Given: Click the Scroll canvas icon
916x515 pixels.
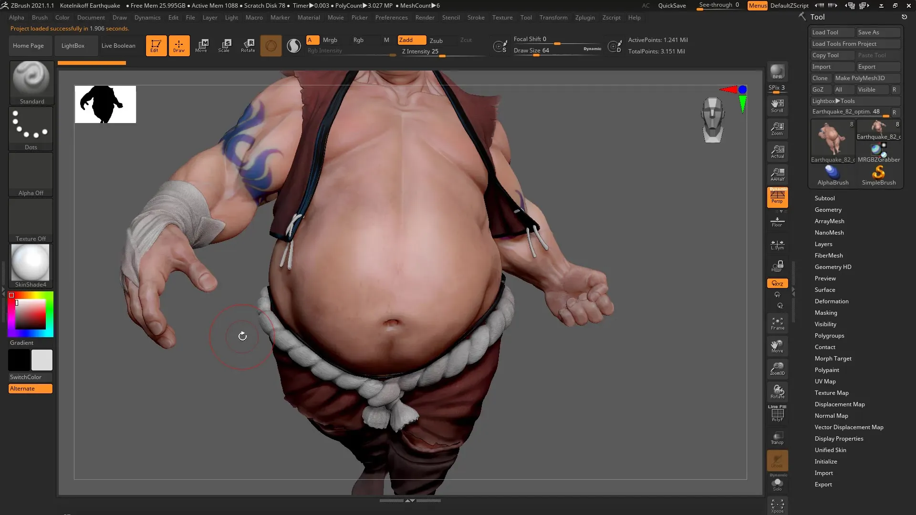Looking at the screenshot, I should 777,106.
